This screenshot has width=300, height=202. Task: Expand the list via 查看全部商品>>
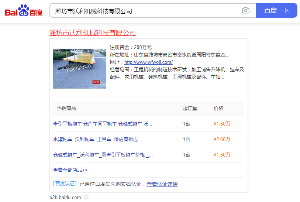(70, 170)
